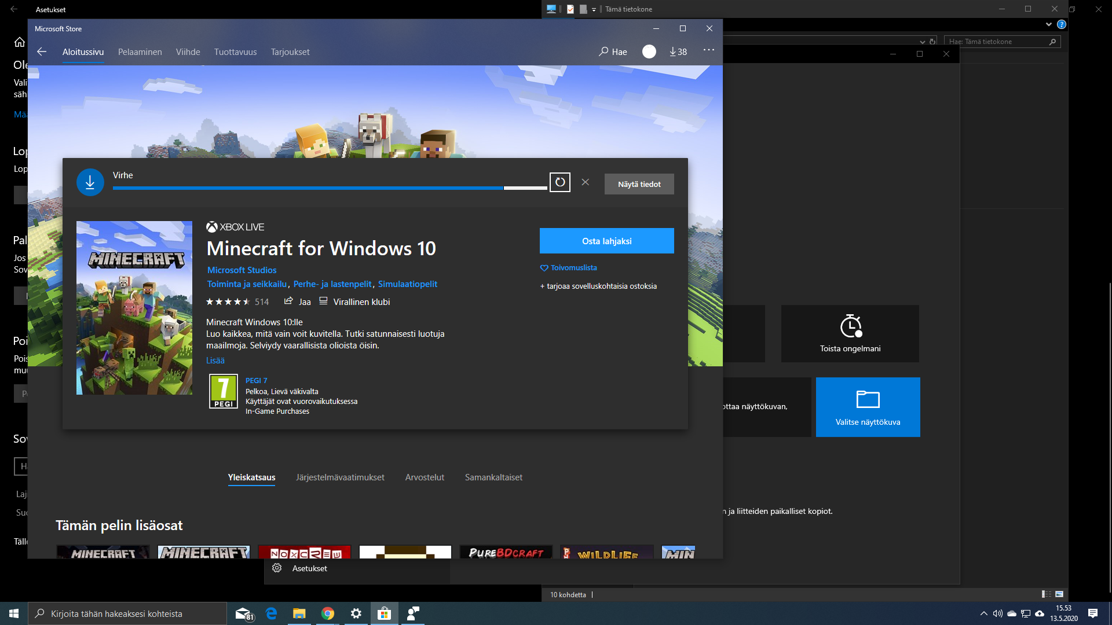1112x625 pixels.
Task: Click the Hae search icon
Action: tap(603, 52)
